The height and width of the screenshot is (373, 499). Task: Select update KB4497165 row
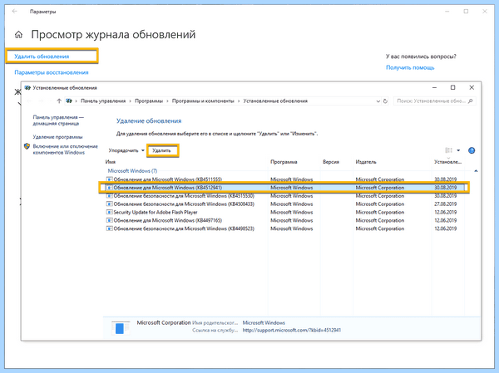tap(285, 220)
